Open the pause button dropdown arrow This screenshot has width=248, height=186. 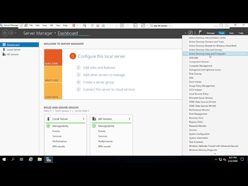click(77, 26)
